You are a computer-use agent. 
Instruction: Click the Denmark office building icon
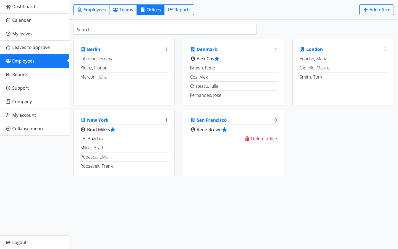pyautogui.click(x=193, y=49)
